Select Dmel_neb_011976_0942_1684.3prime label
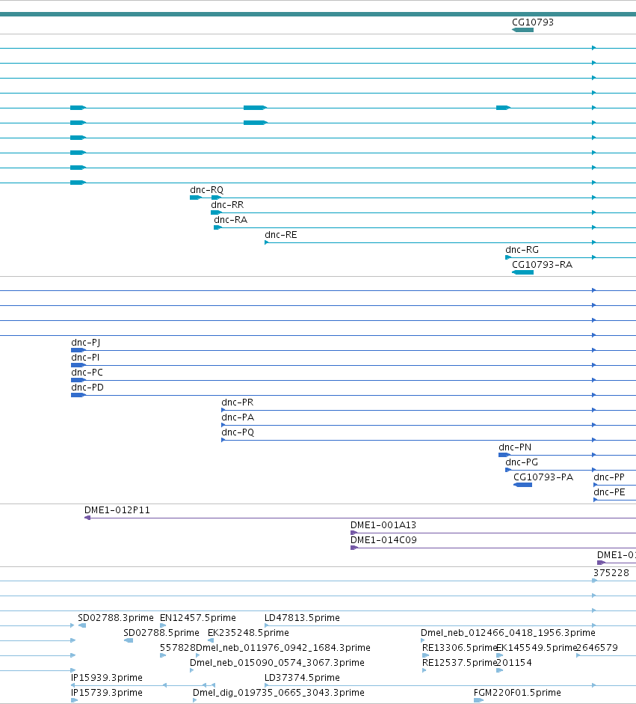 [283, 647]
